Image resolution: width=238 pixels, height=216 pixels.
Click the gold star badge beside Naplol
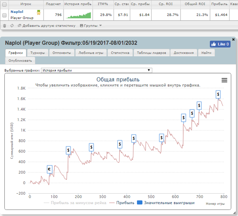click(39, 13)
